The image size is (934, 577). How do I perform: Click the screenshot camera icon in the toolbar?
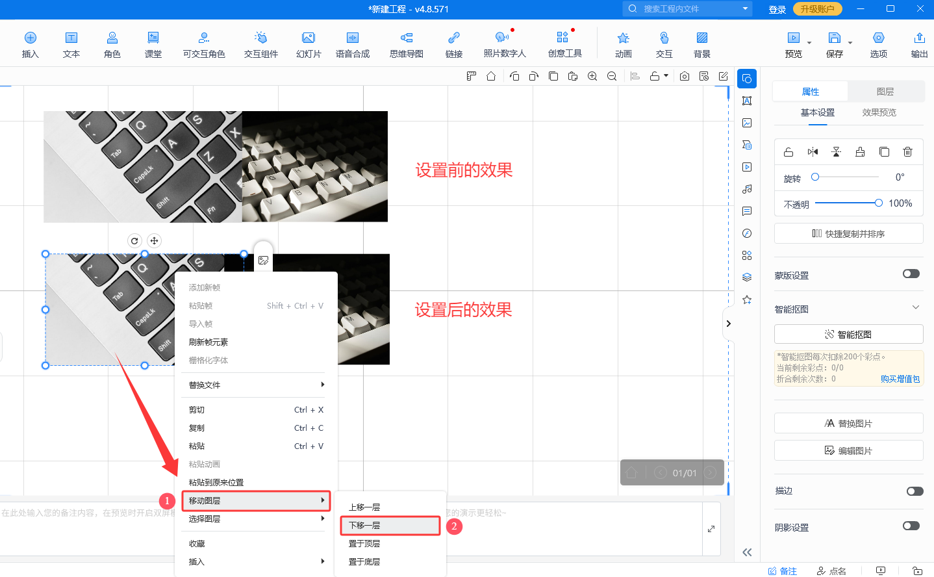[x=684, y=76]
